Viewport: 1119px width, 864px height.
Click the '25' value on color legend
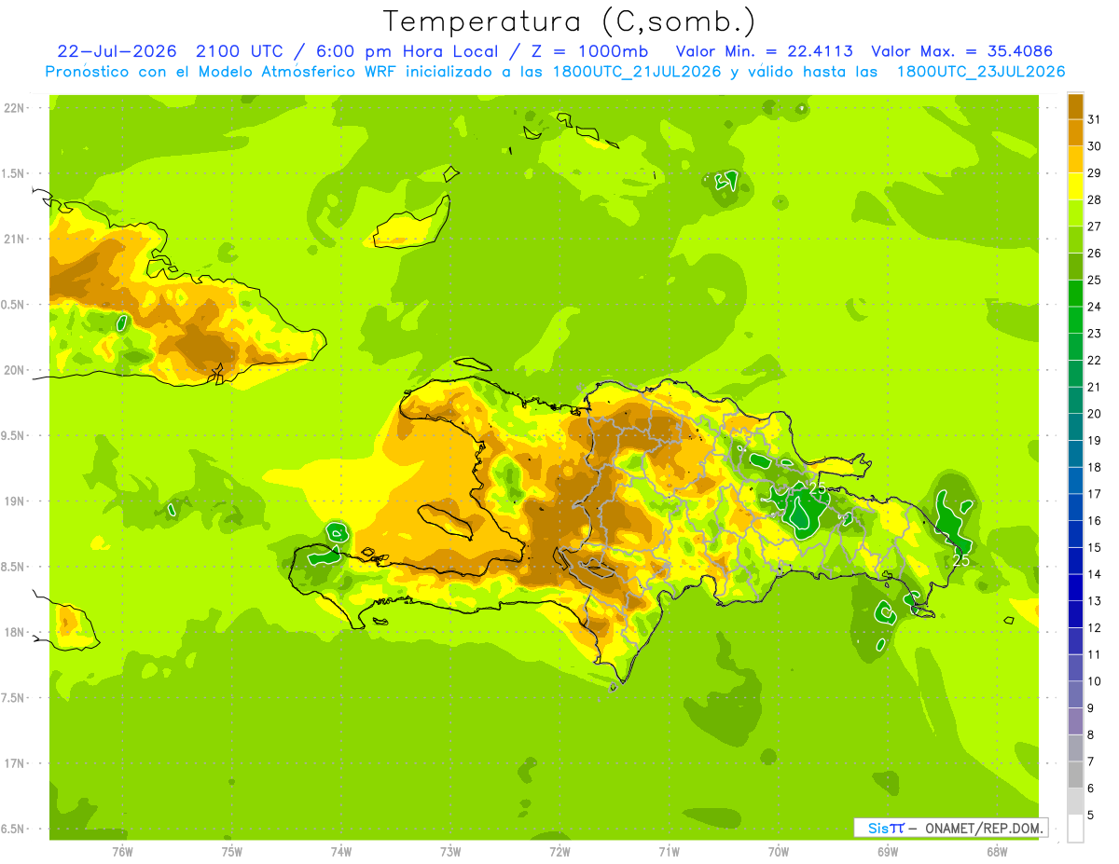tap(1095, 280)
